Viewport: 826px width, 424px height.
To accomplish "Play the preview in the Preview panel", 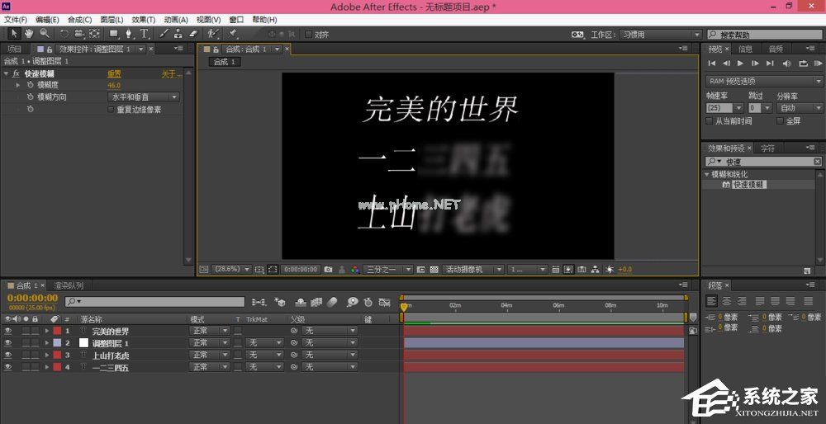I will click(x=741, y=64).
